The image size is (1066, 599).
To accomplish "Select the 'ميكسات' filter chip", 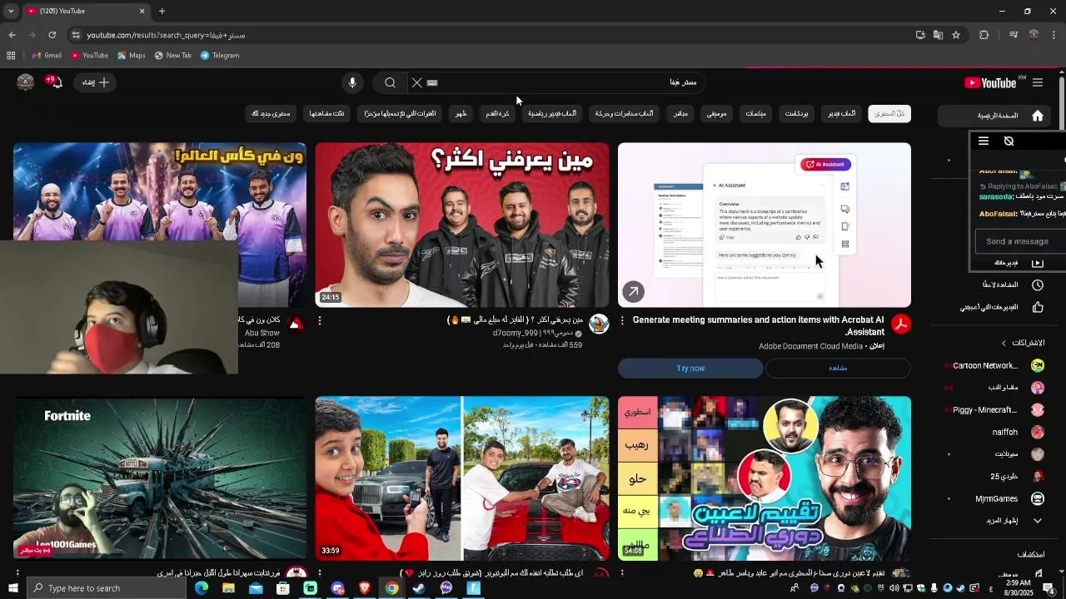I will click(755, 113).
